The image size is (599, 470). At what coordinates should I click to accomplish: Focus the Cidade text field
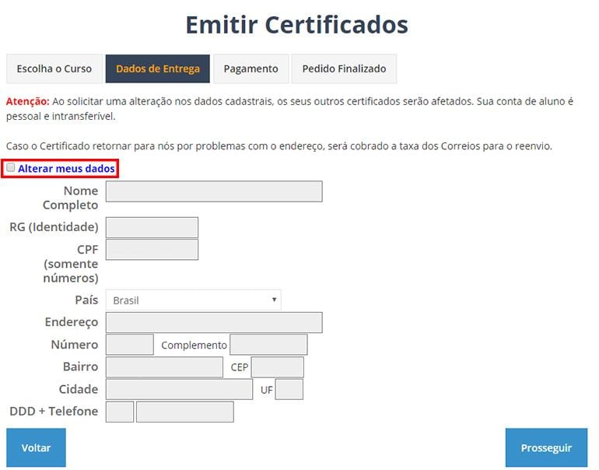179,389
